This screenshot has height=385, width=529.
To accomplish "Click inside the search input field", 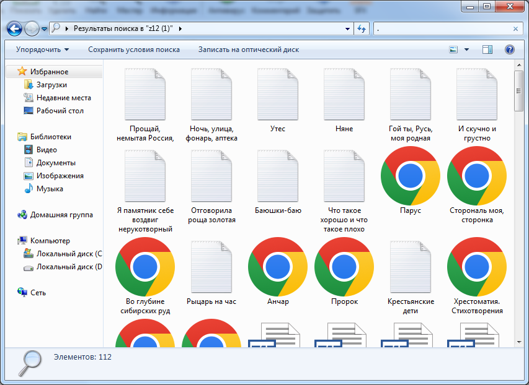I will point(443,29).
